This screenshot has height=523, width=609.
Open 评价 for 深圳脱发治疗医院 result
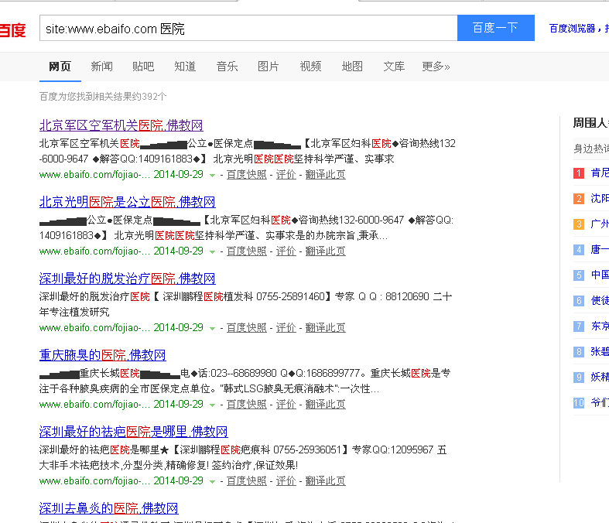coord(286,328)
